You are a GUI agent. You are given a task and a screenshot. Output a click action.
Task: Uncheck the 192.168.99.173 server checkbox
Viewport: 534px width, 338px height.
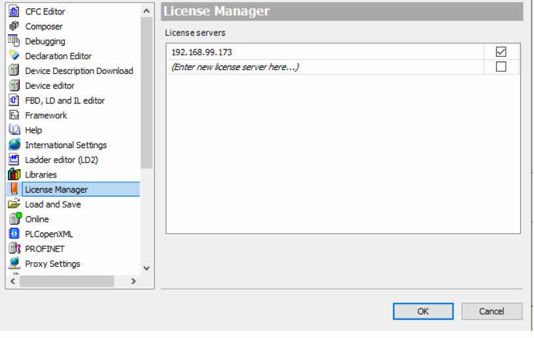(502, 52)
